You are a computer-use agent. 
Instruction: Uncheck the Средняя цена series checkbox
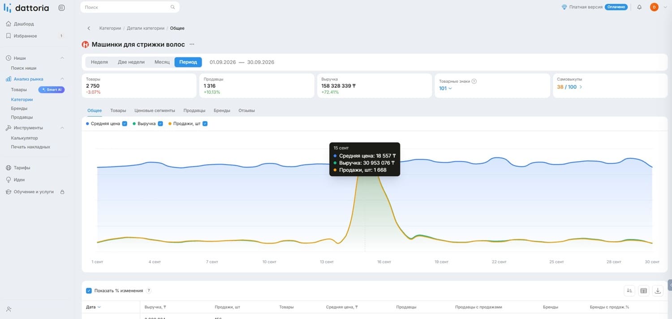[x=125, y=123]
